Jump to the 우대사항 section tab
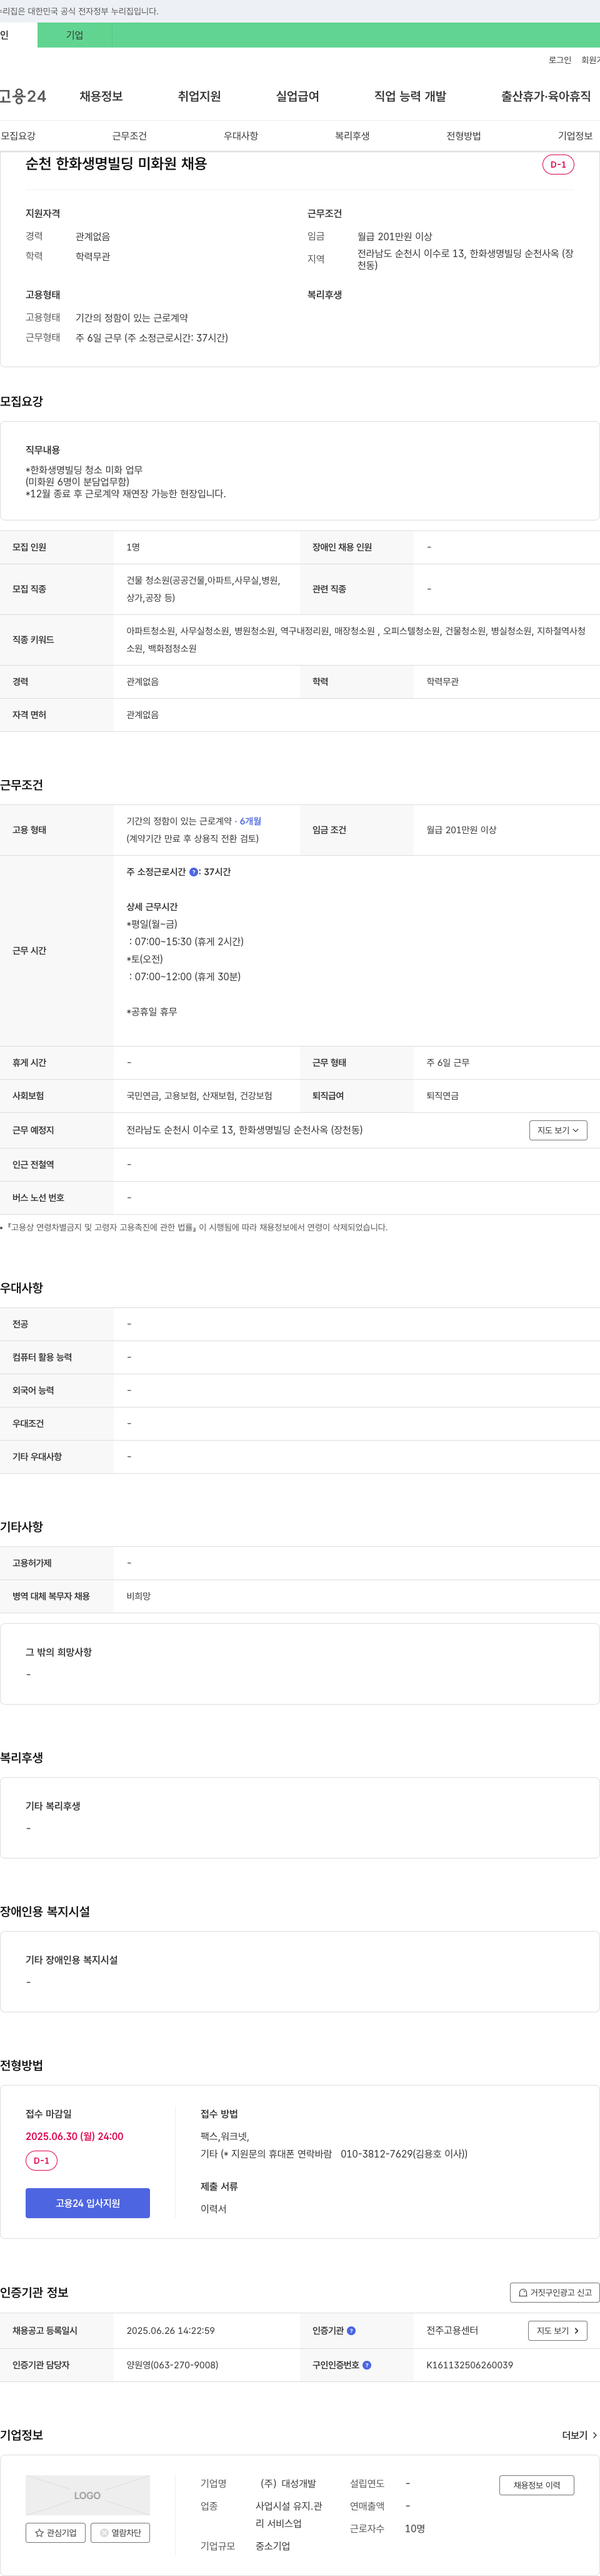Viewport: 600px width, 2576px height. 241,136
